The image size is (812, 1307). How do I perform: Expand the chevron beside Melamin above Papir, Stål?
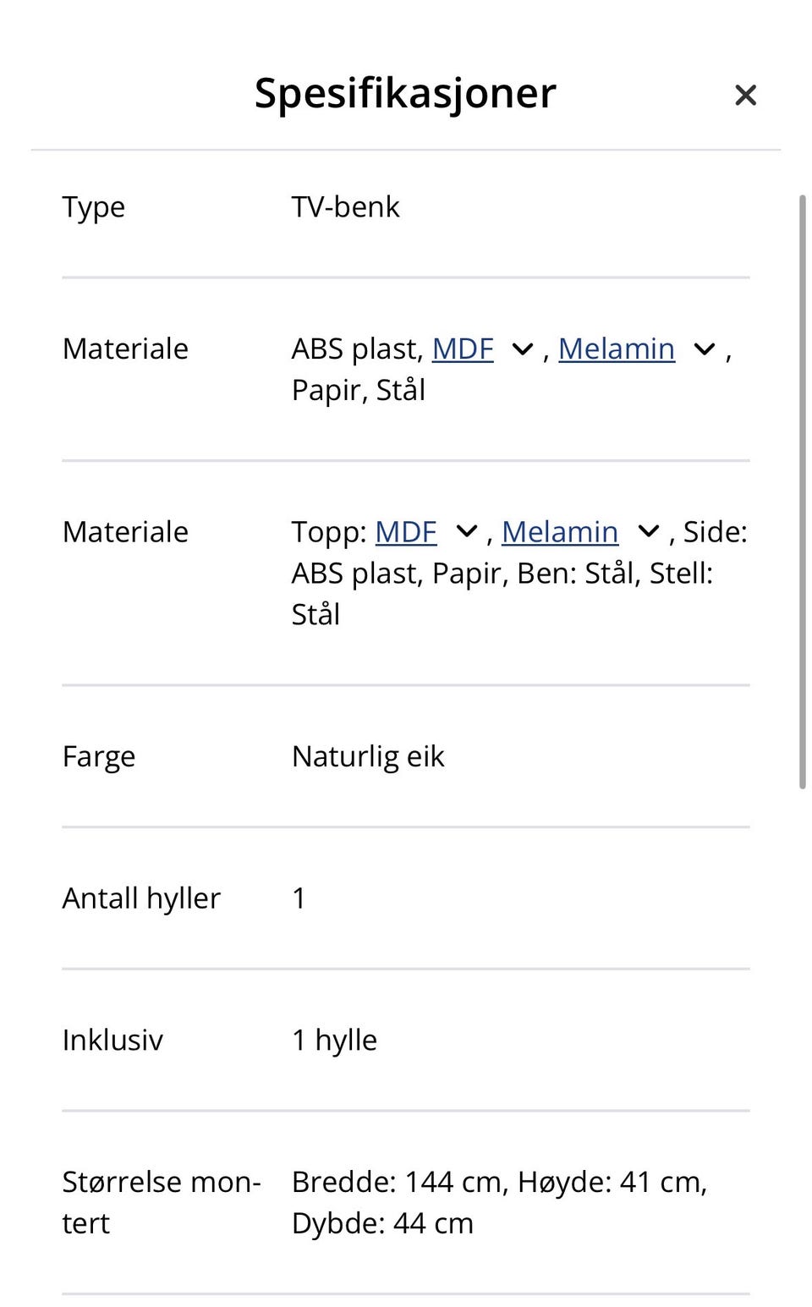pos(705,349)
